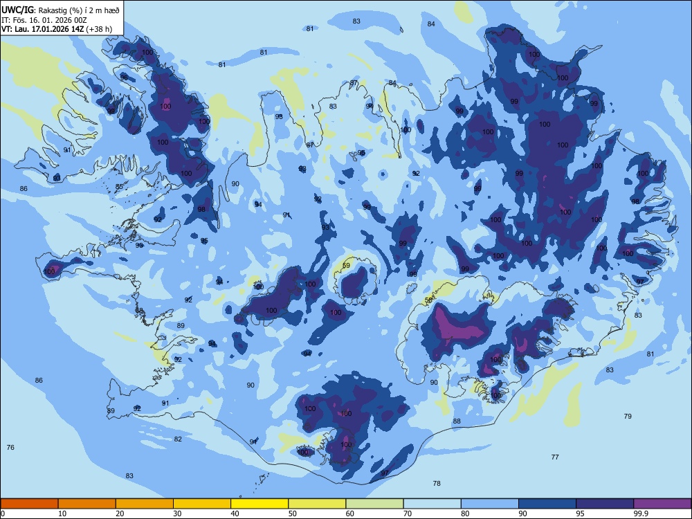Select the purple above-99.9 legend segment
The image size is (692, 519).
tap(662, 504)
